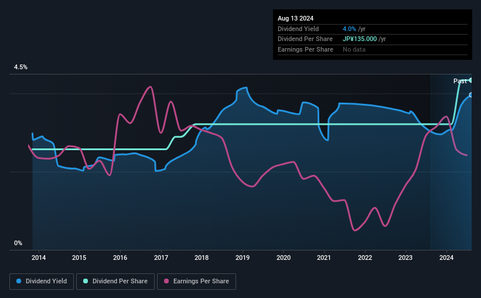Select the 2016 x-axis label

coord(120,258)
